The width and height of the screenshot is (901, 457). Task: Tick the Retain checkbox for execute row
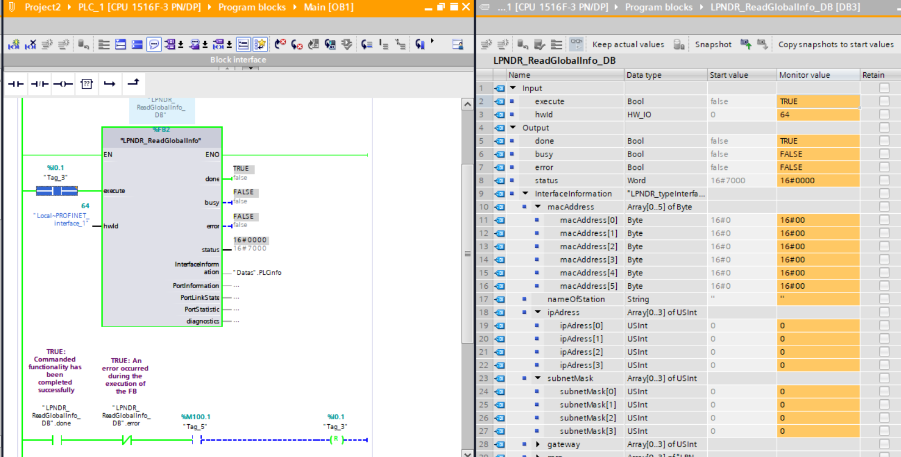[x=884, y=101]
